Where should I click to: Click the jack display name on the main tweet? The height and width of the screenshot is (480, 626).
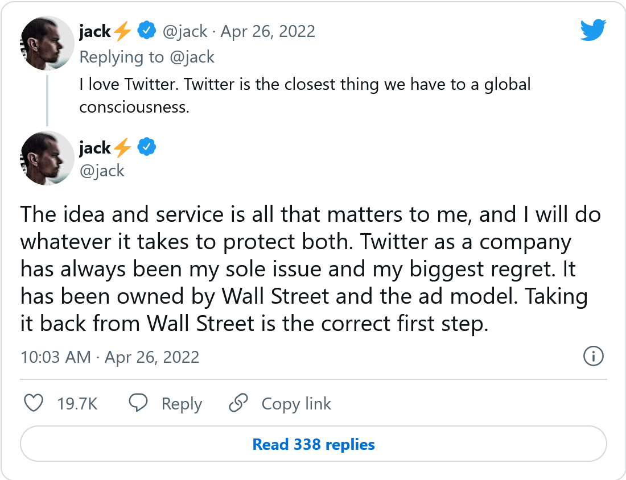click(95, 148)
